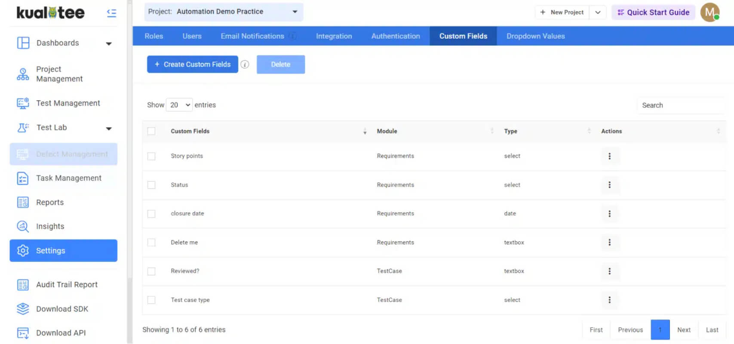
Task: Expand the Show entries count dropdown
Action: (x=179, y=105)
